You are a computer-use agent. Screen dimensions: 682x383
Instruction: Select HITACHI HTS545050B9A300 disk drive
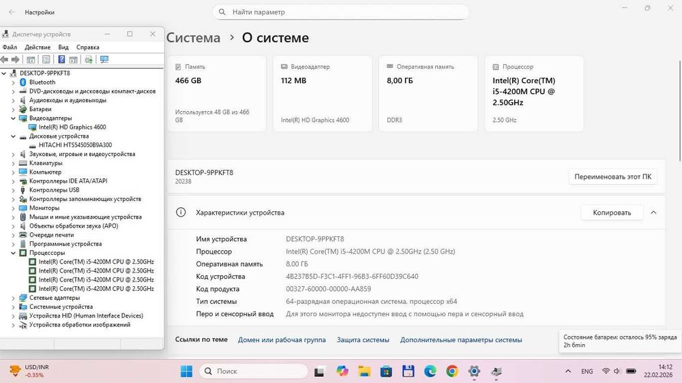75,144
